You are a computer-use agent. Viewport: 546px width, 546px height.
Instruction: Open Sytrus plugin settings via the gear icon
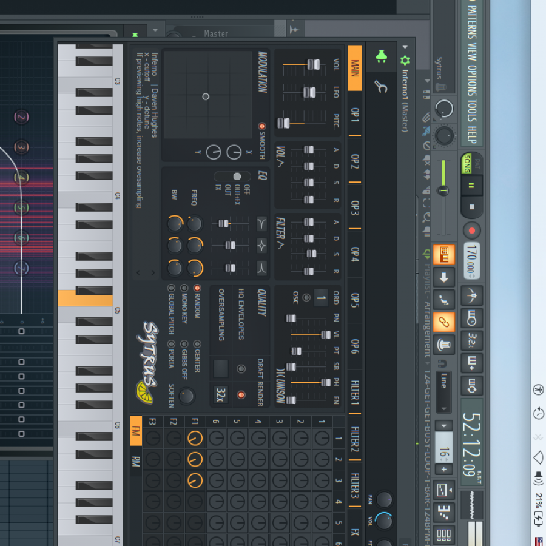(405, 61)
